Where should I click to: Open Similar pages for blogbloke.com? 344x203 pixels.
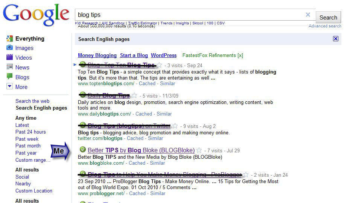[158, 163]
